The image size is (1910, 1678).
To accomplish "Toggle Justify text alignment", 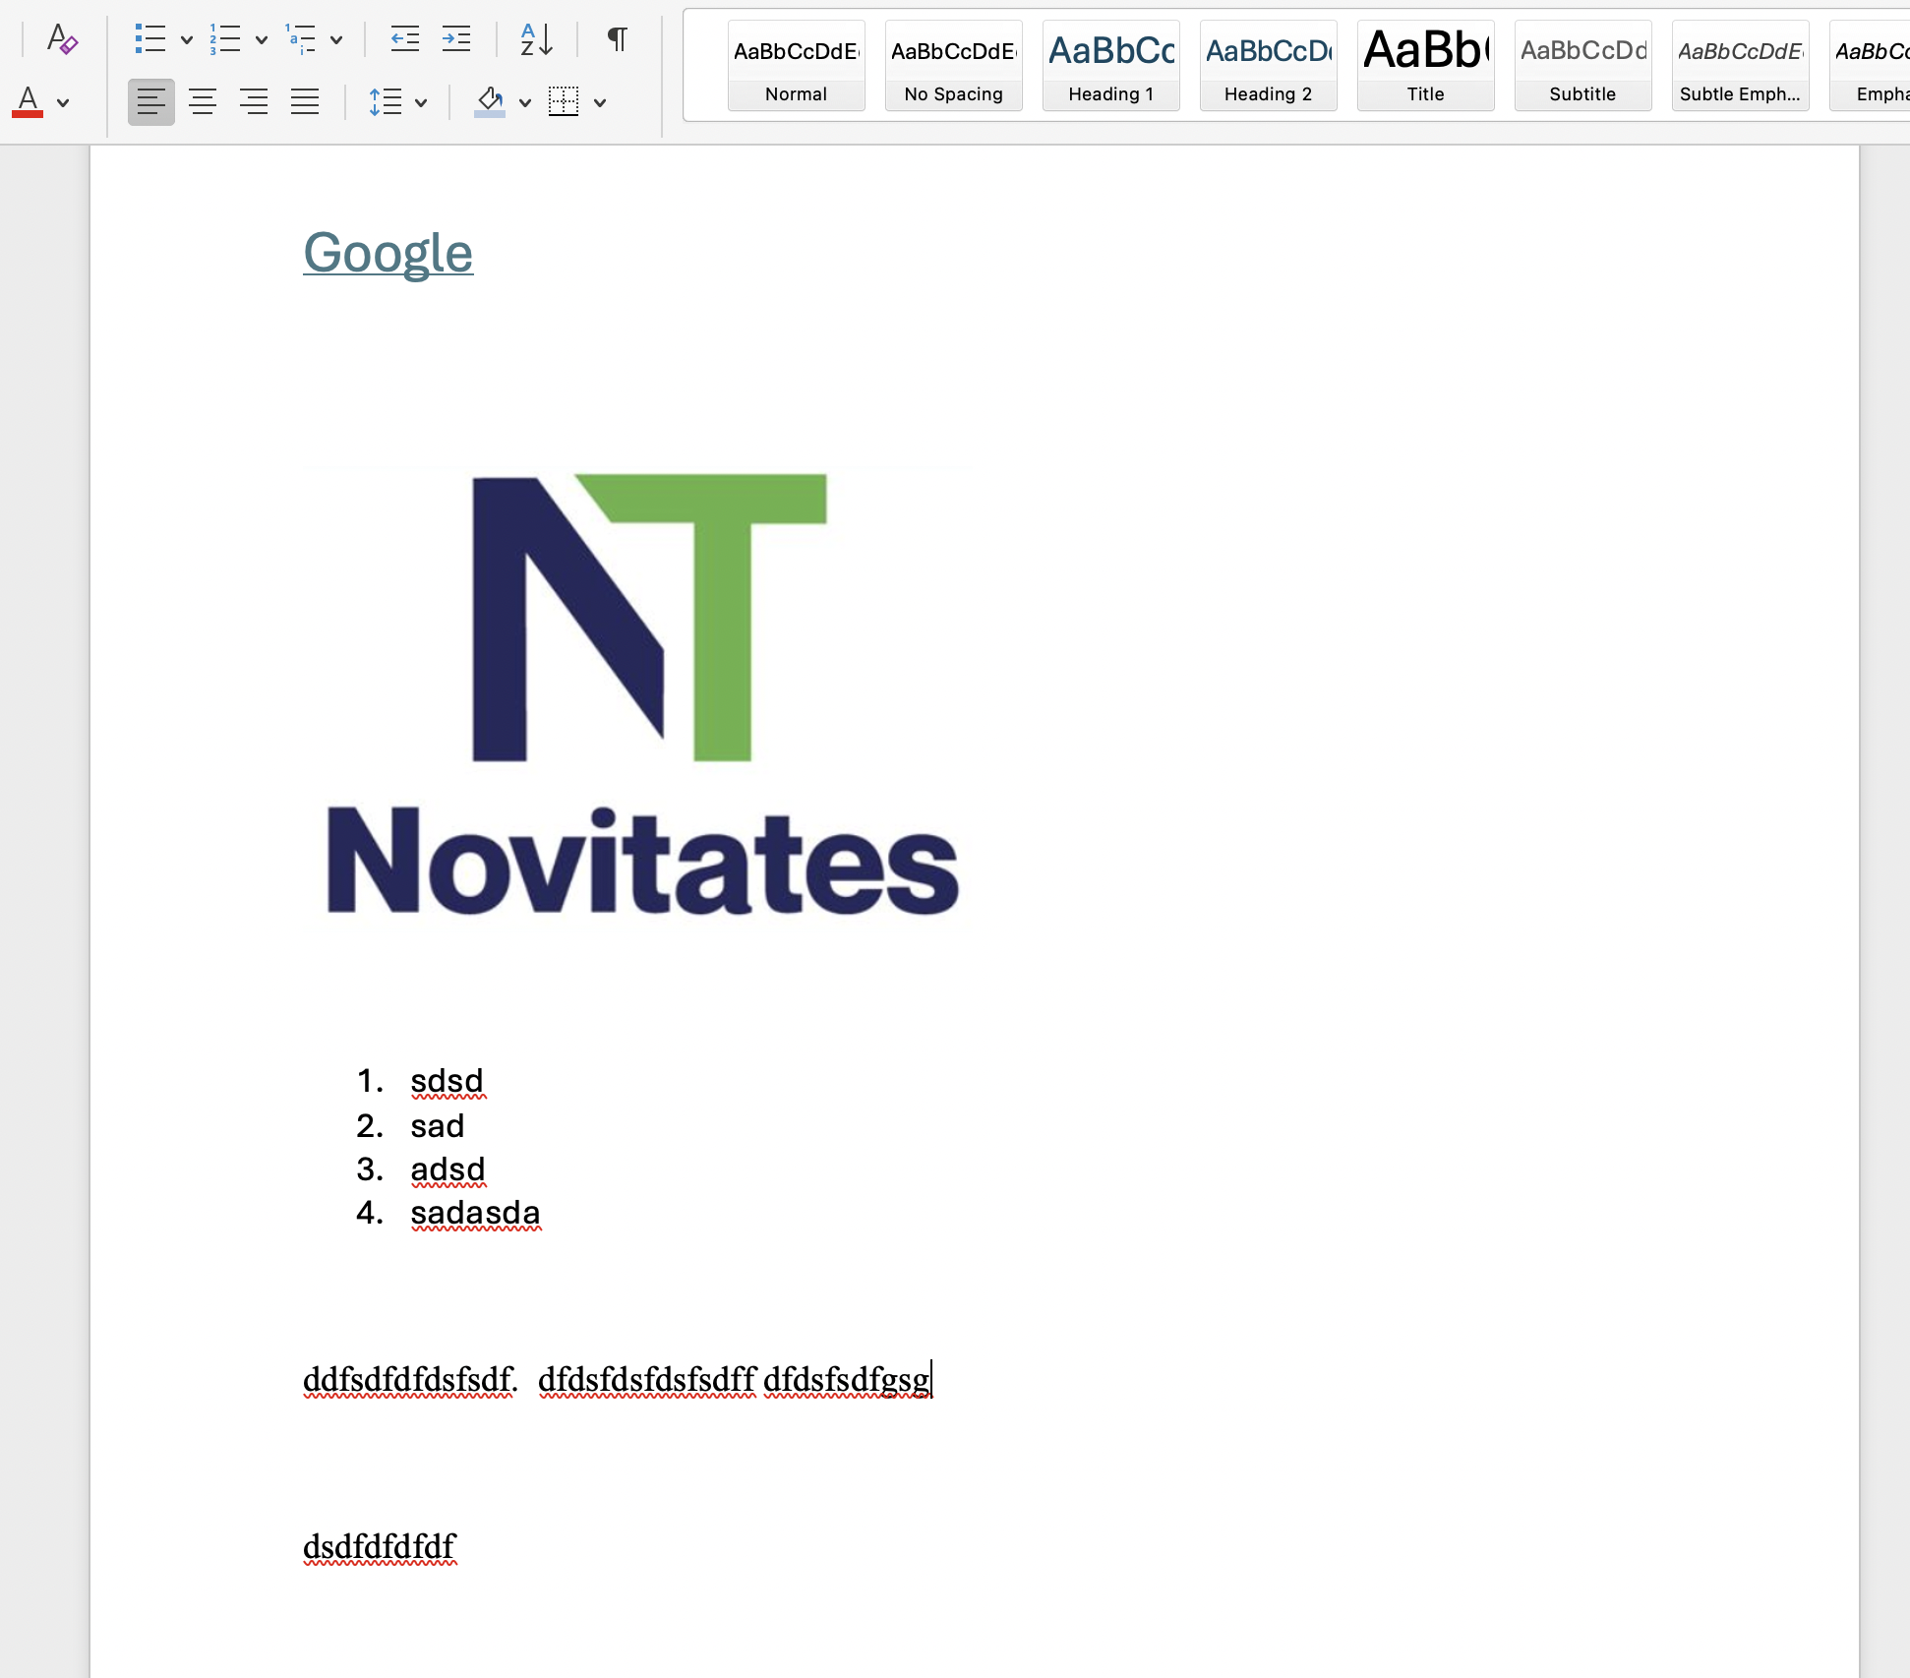I will [x=305, y=101].
